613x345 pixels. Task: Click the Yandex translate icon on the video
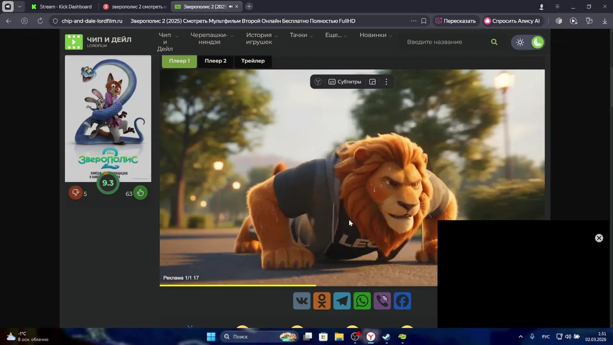pyautogui.click(x=318, y=82)
